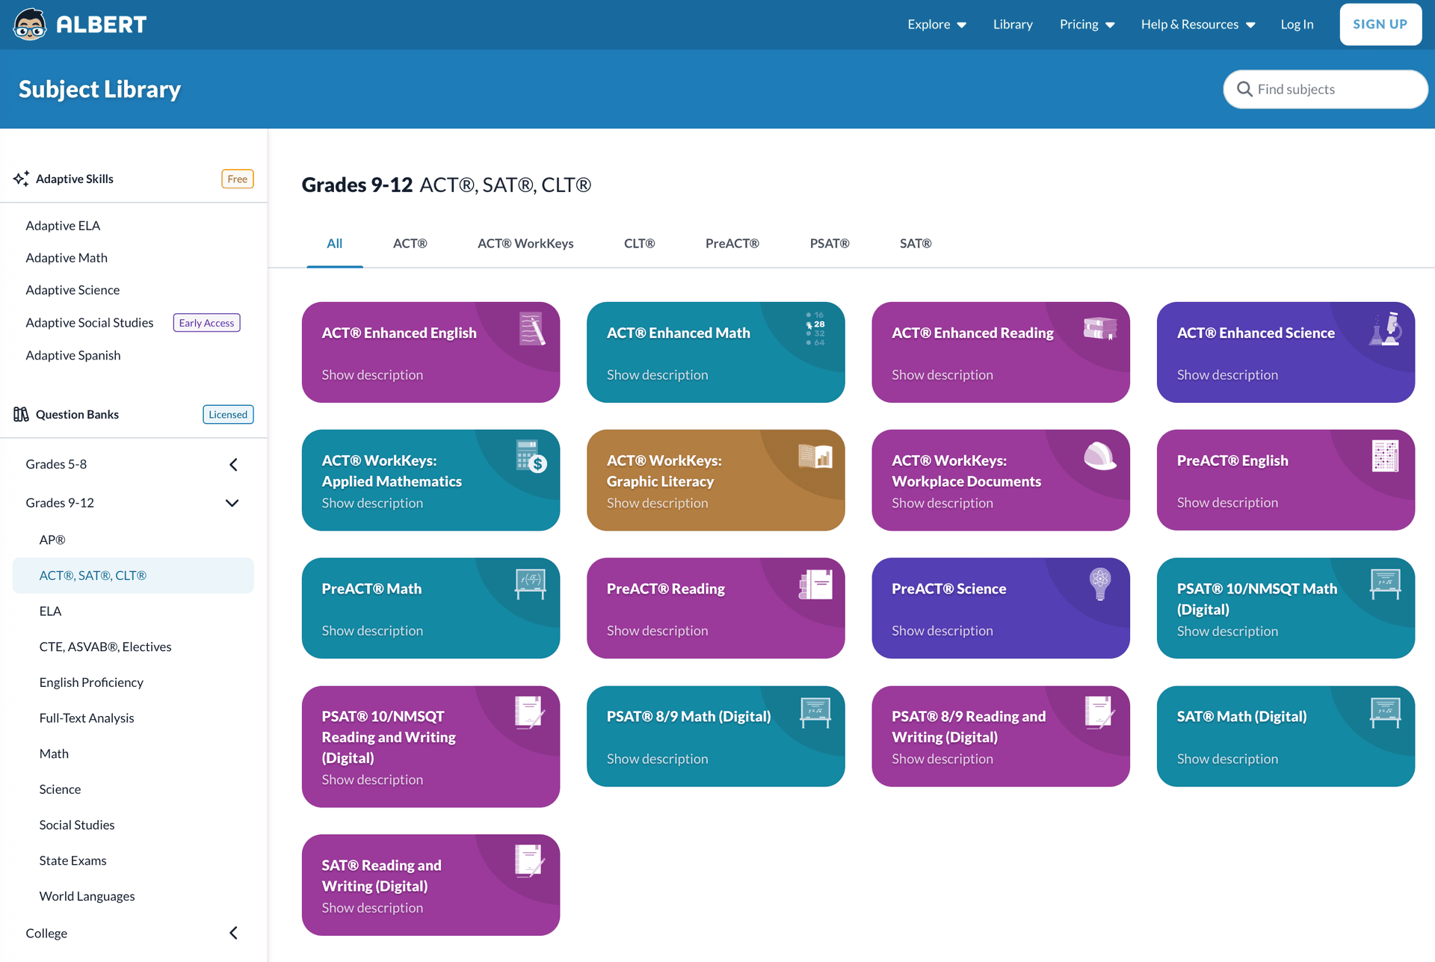This screenshot has width=1435, height=962.
Task: Open the Explore dropdown menu
Action: 936,25
